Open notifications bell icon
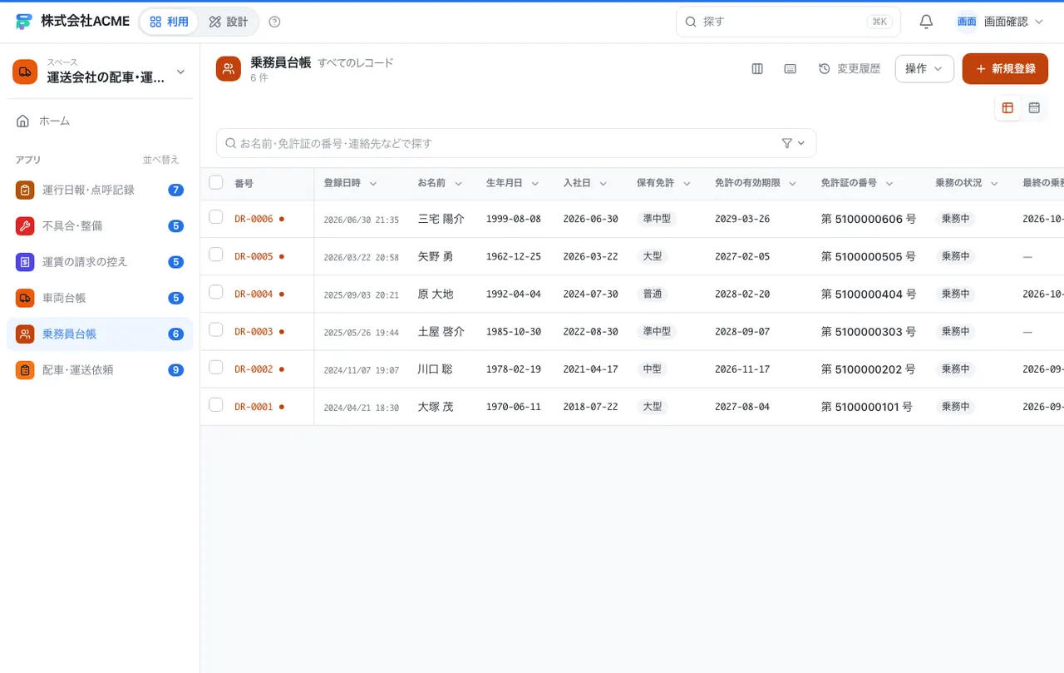 pos(926,22)
